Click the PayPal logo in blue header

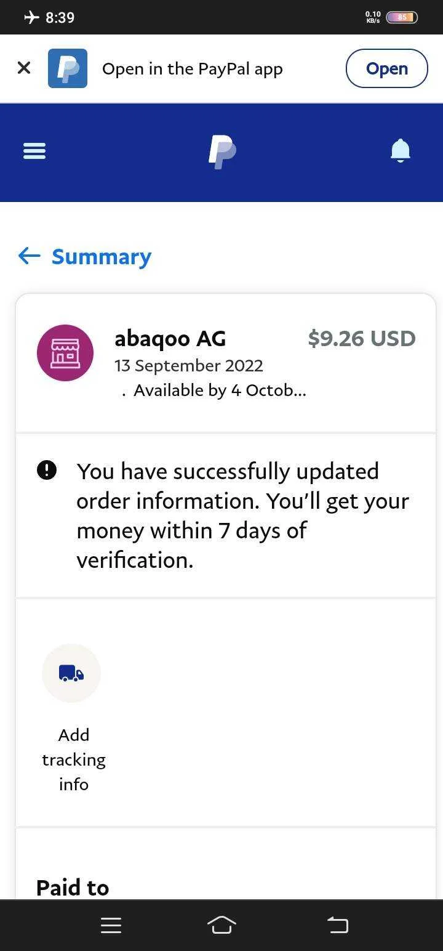tap(222, 152)
